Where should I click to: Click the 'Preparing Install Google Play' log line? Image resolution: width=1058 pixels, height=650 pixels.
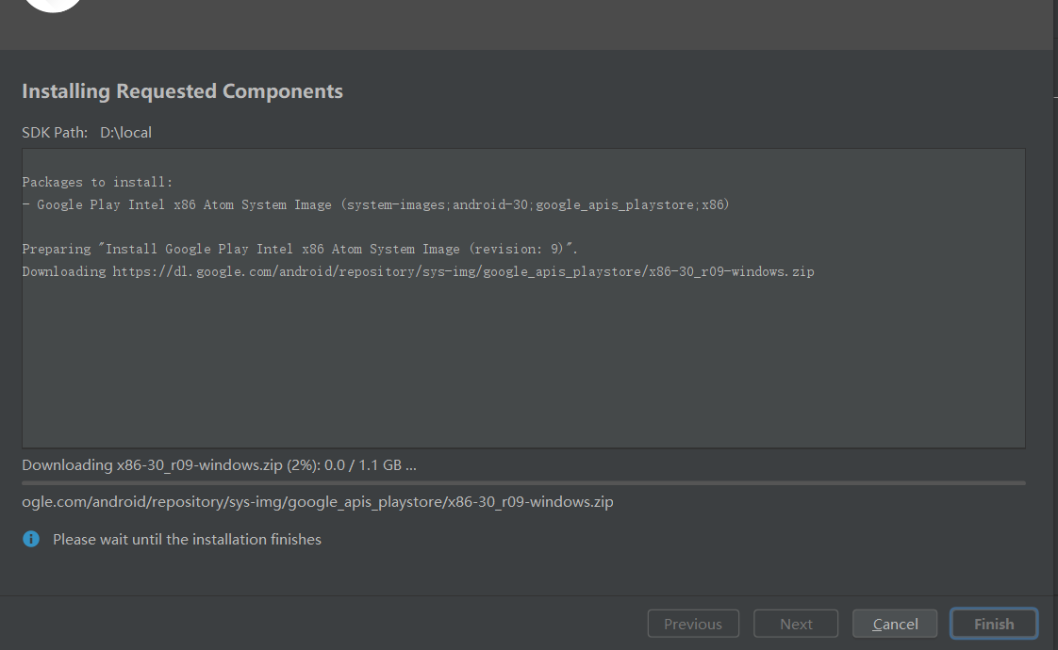[300, 249]
